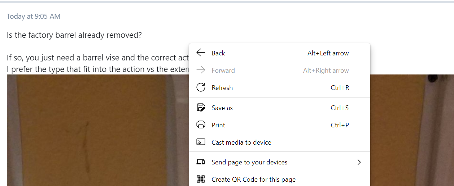This screenshot has height=186, width=454.
Task: Click the Print printer icon
Action: 201,125
